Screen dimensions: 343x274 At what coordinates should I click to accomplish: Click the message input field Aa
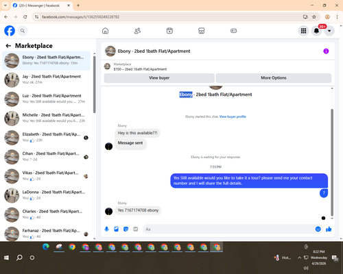(x=228, y=229)
